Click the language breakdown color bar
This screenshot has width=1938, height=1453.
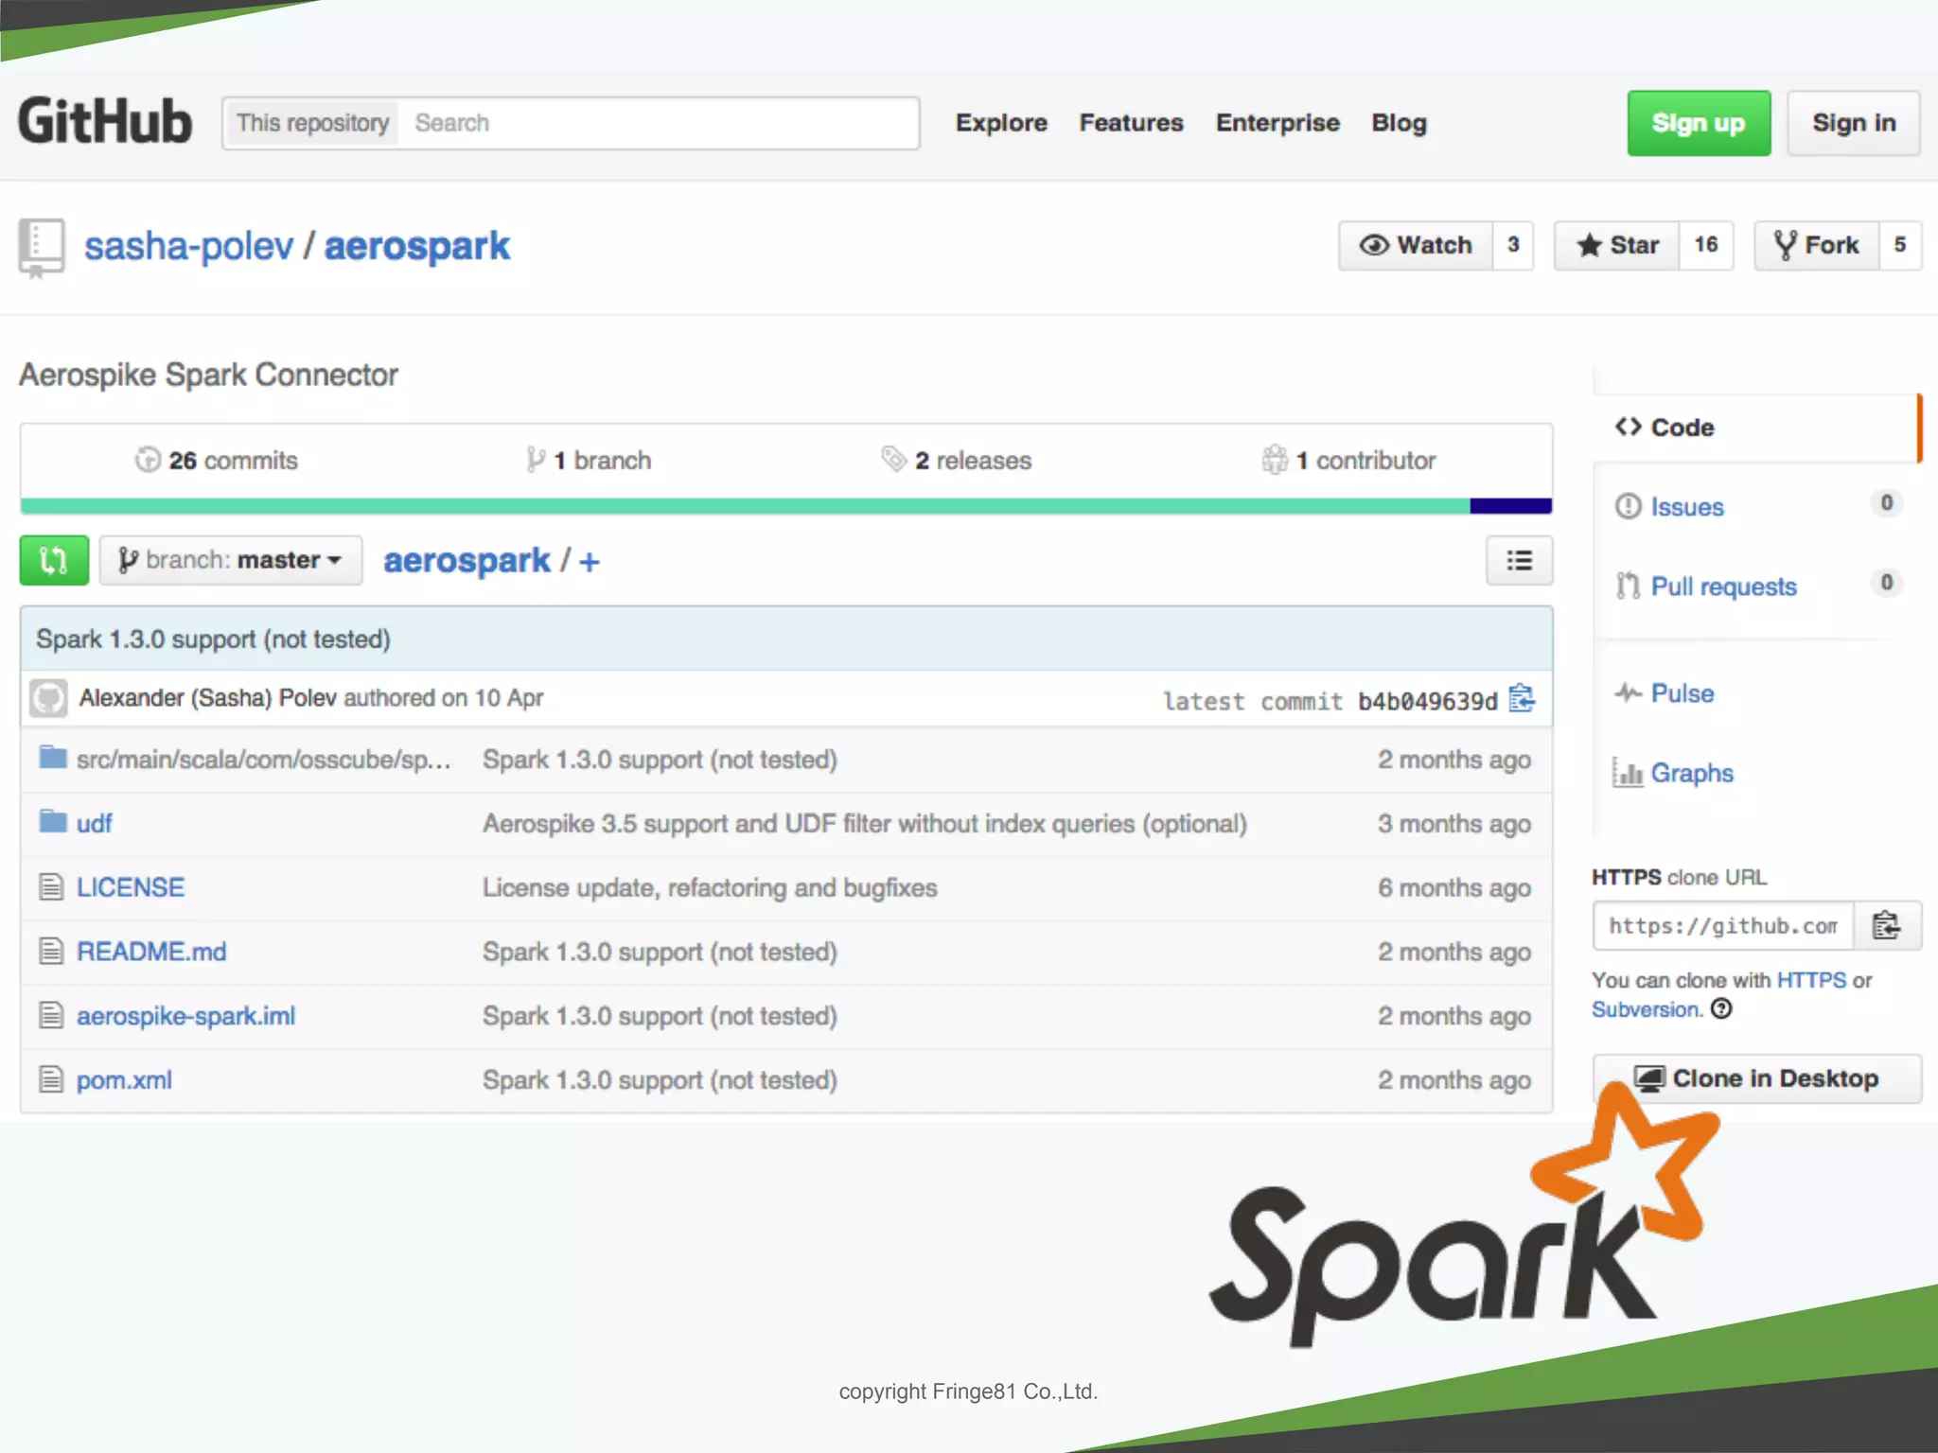[x=785, y=506]
